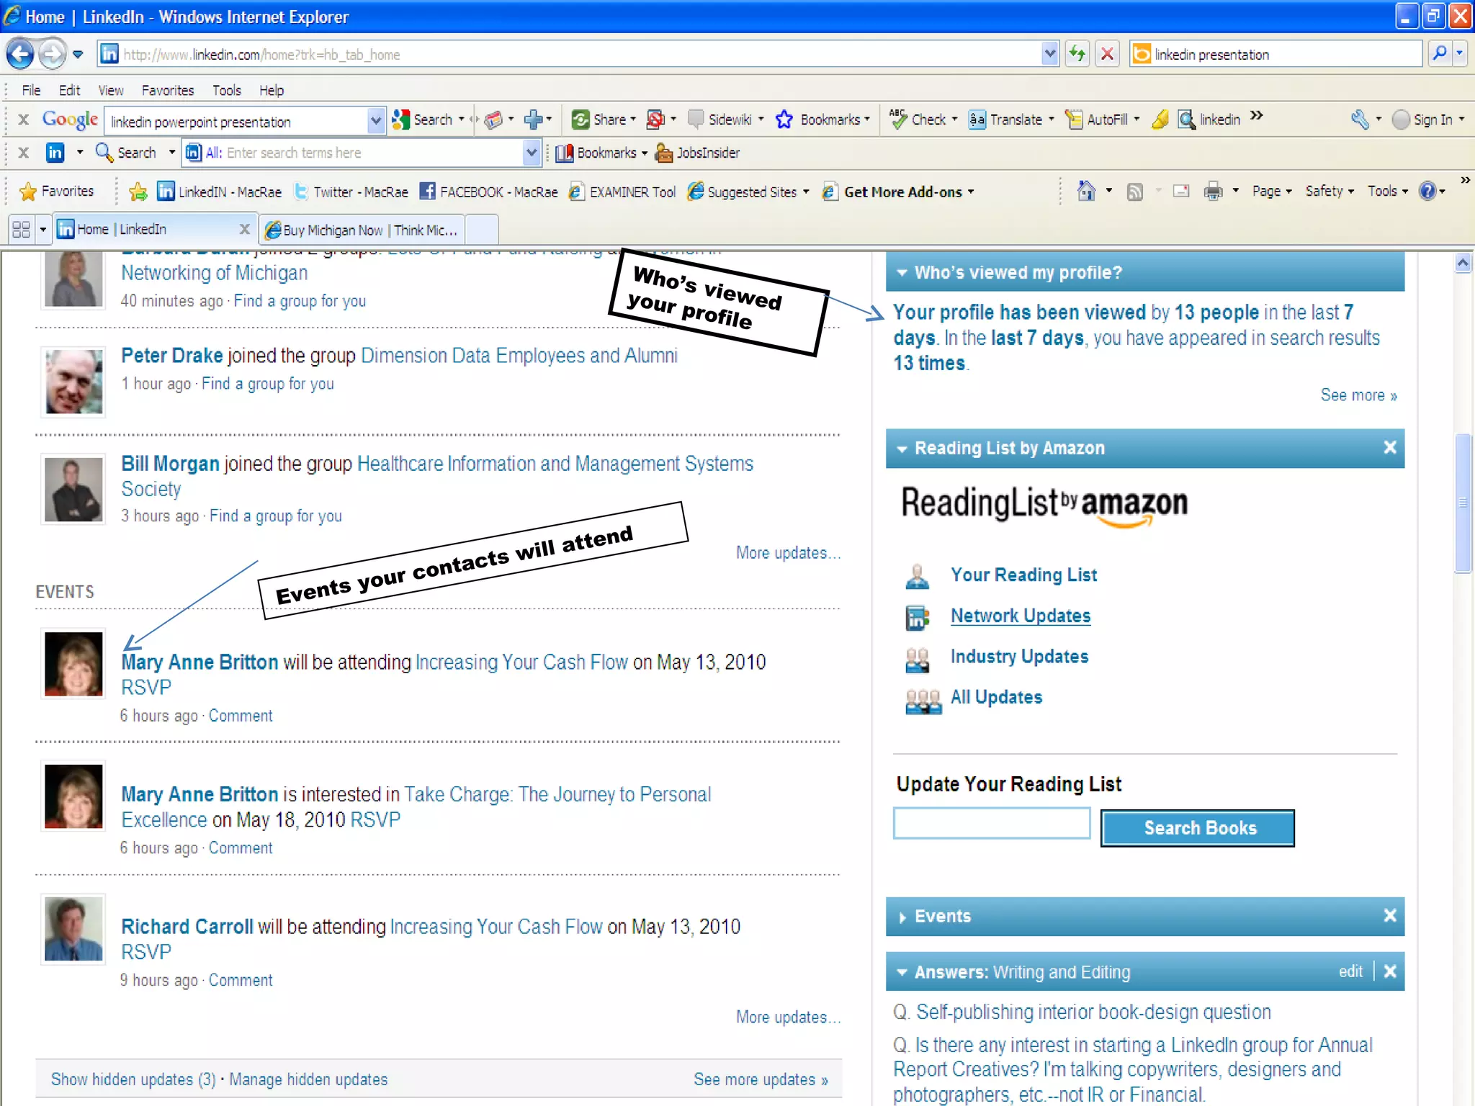
Task: Open the Help menu
Action: [272, 90]
